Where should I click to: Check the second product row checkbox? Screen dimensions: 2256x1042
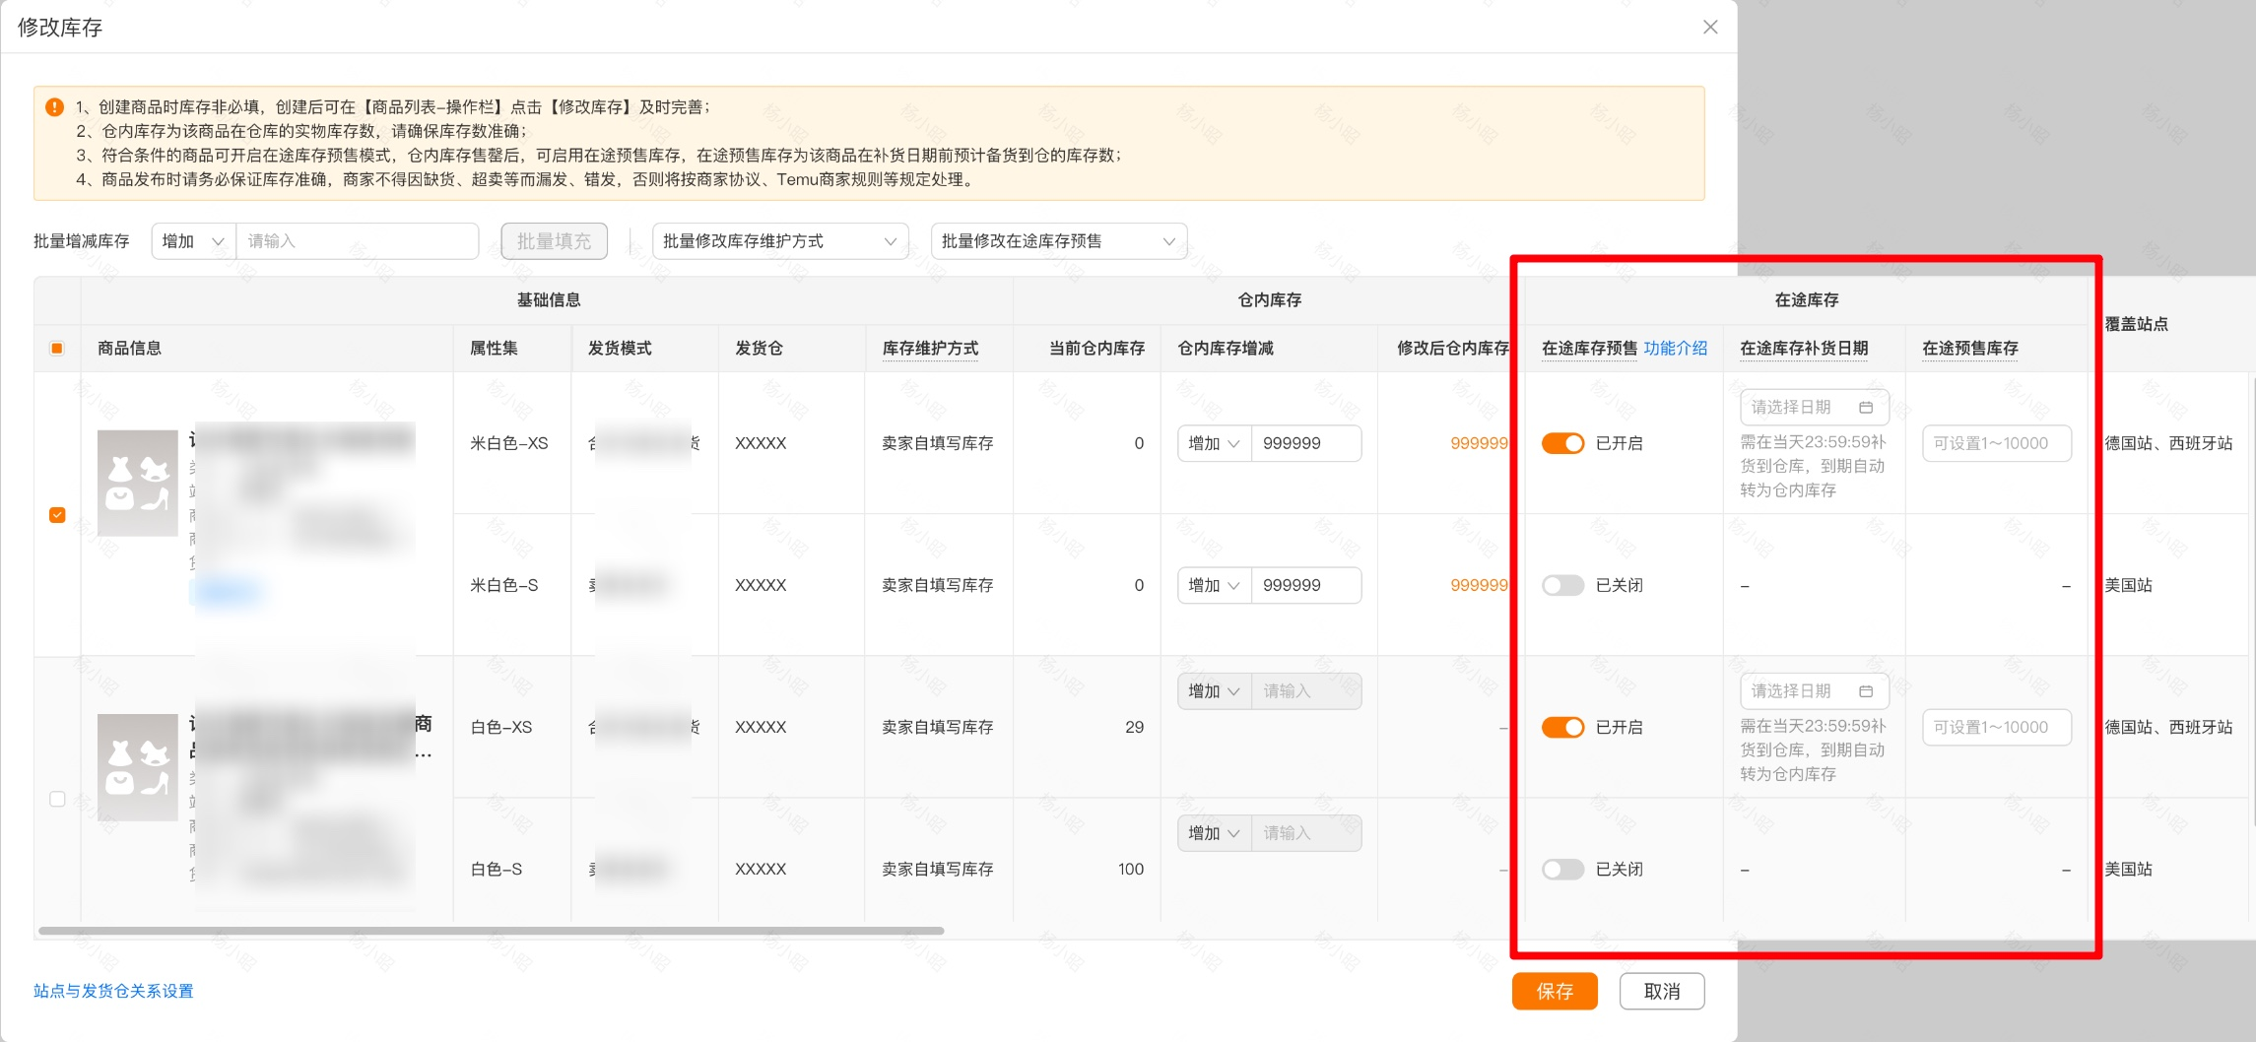(x=57, y=798)
